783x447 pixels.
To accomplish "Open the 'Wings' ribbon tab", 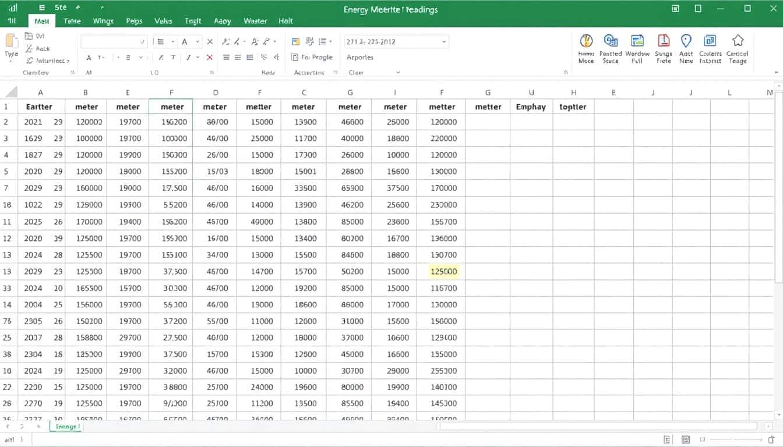I will (x=103, y=21).
